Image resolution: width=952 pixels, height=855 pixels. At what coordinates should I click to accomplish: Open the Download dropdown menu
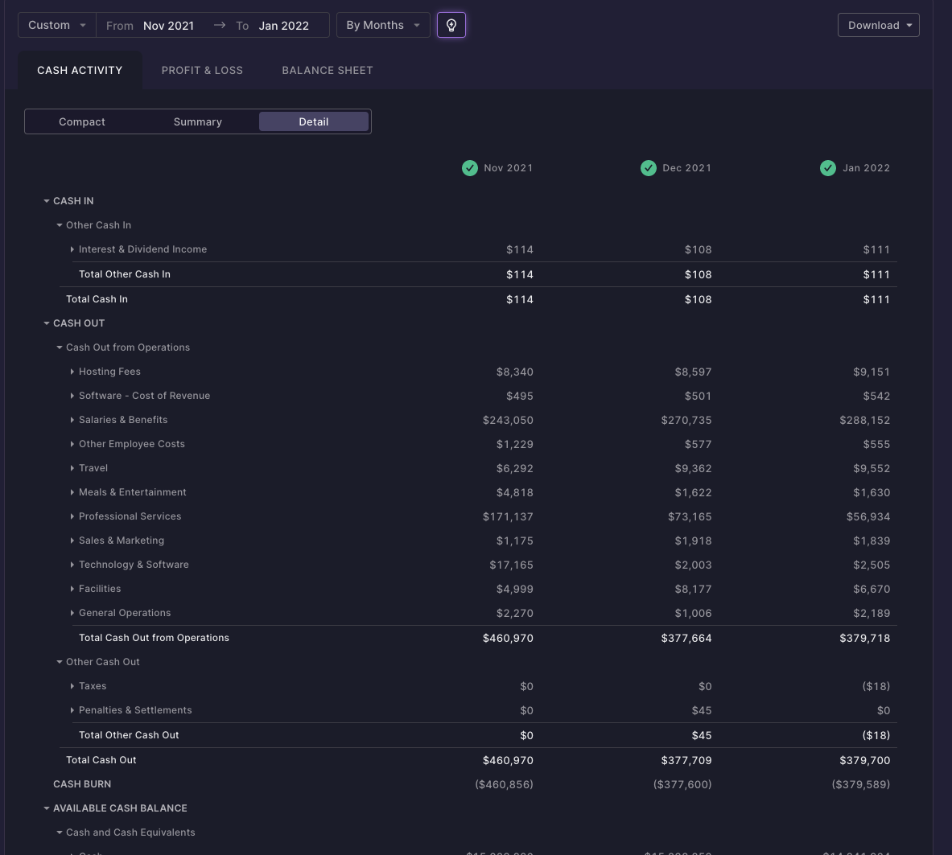[879, 25]
